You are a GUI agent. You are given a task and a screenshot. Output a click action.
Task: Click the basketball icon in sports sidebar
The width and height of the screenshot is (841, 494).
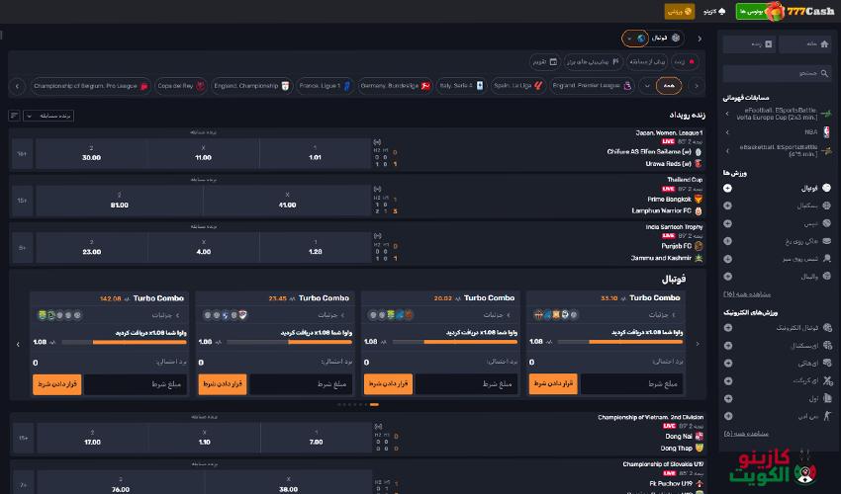pos(826,205)
